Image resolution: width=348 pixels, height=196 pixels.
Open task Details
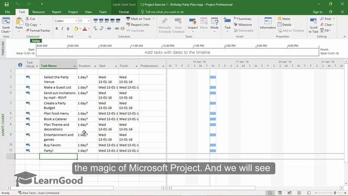284,24
